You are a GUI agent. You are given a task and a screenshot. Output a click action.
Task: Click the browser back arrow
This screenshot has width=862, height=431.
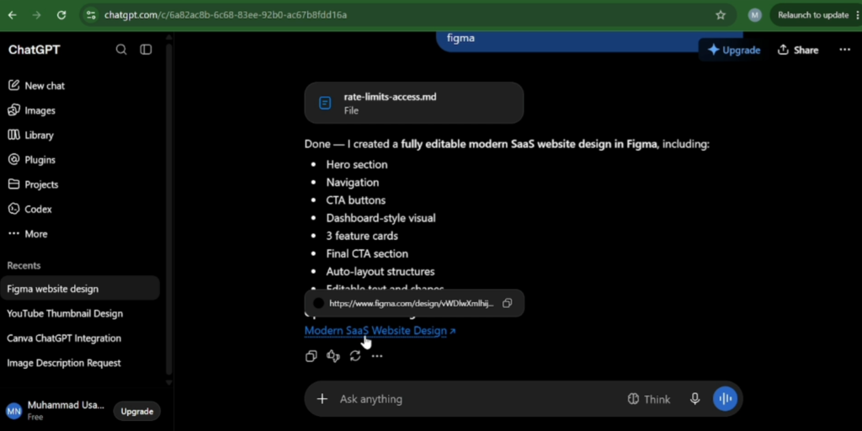click(12, 15)
